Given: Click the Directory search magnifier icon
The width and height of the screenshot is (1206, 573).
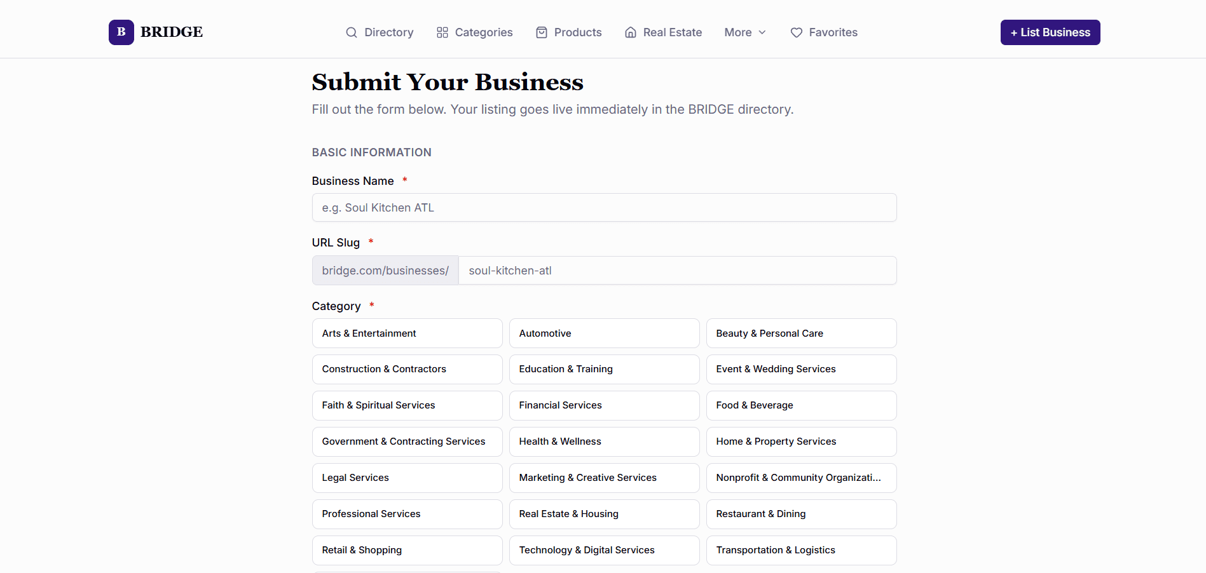Looking at the screenshot, I should click(x=352, y=32).
